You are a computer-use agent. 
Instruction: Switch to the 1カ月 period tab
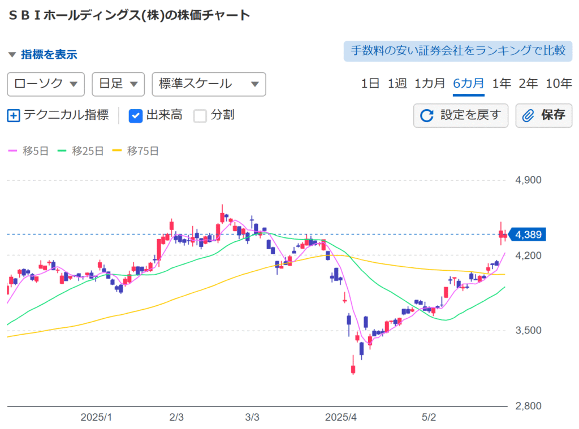[430, 84]
